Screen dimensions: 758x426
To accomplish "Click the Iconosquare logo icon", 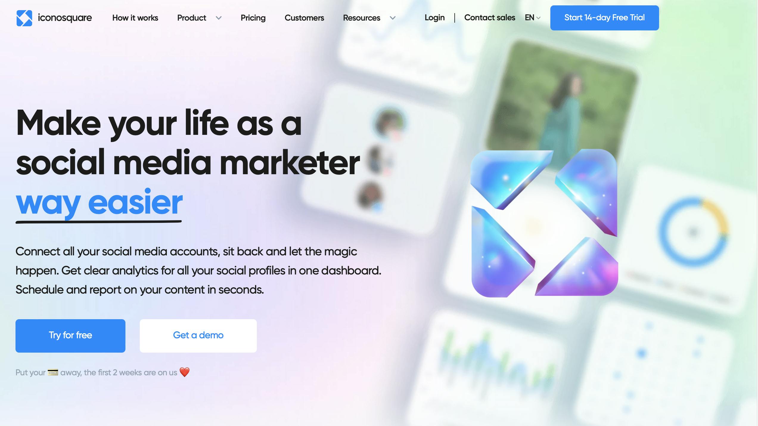I will tap(24, 18).
